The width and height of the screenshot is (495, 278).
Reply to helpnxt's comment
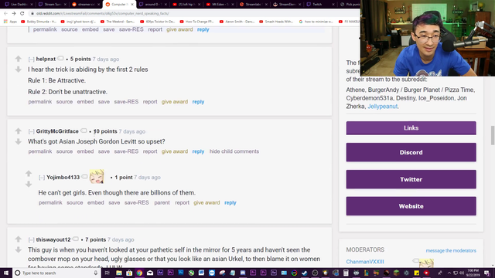[198, 102]
